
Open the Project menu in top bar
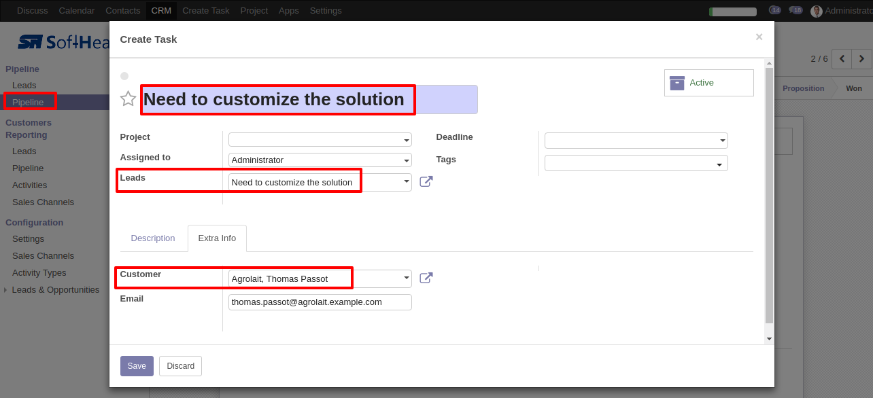(x=254, y=11)
